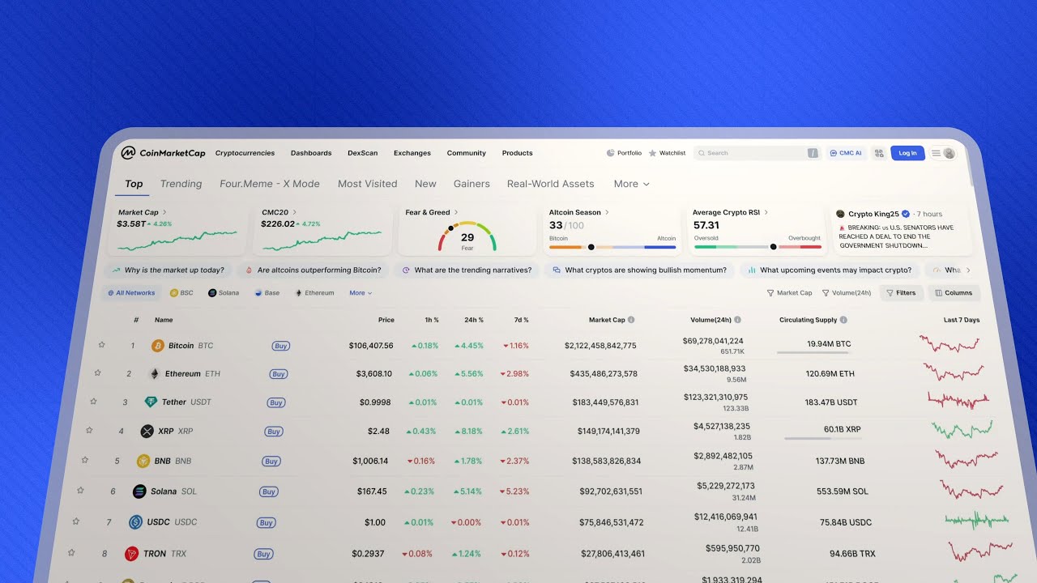Click the USDC coin icon
The width and height of the screenshot is (1037, 583).
(135, 522)
